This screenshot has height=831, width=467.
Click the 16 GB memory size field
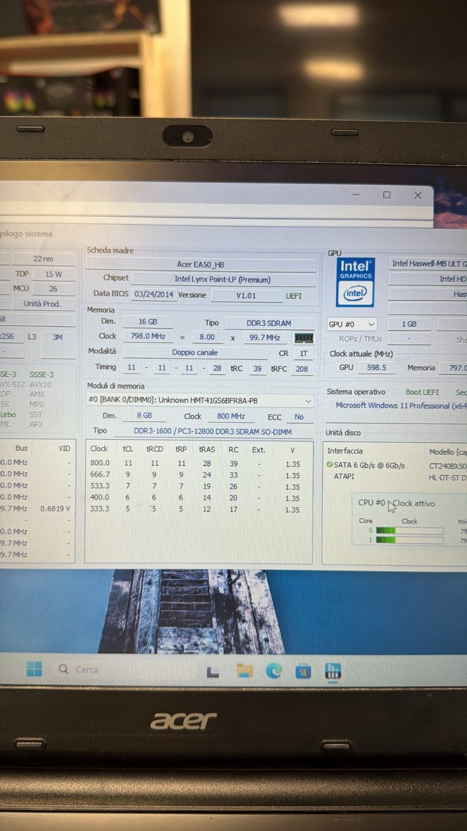tap(148, 322)
